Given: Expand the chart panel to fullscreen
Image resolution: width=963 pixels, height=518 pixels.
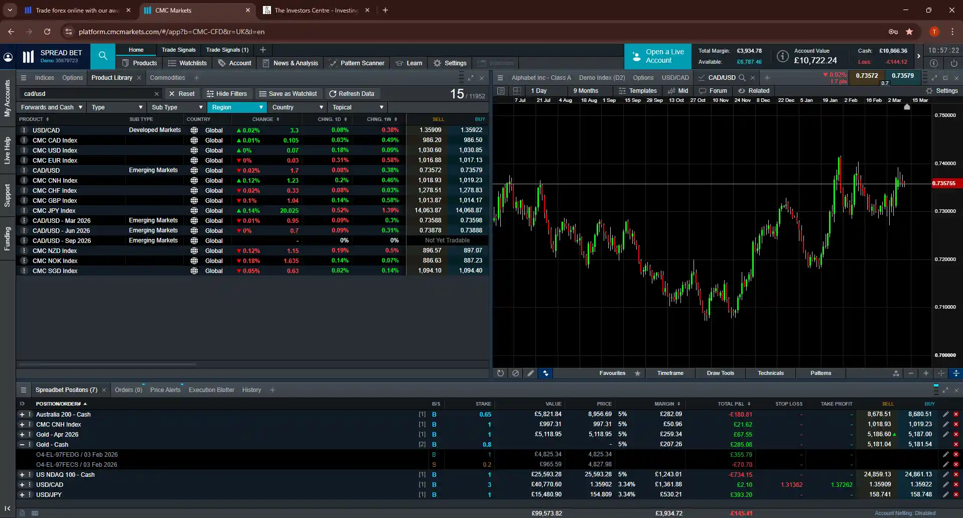Looking at the screenshot, I should point(934,78).
